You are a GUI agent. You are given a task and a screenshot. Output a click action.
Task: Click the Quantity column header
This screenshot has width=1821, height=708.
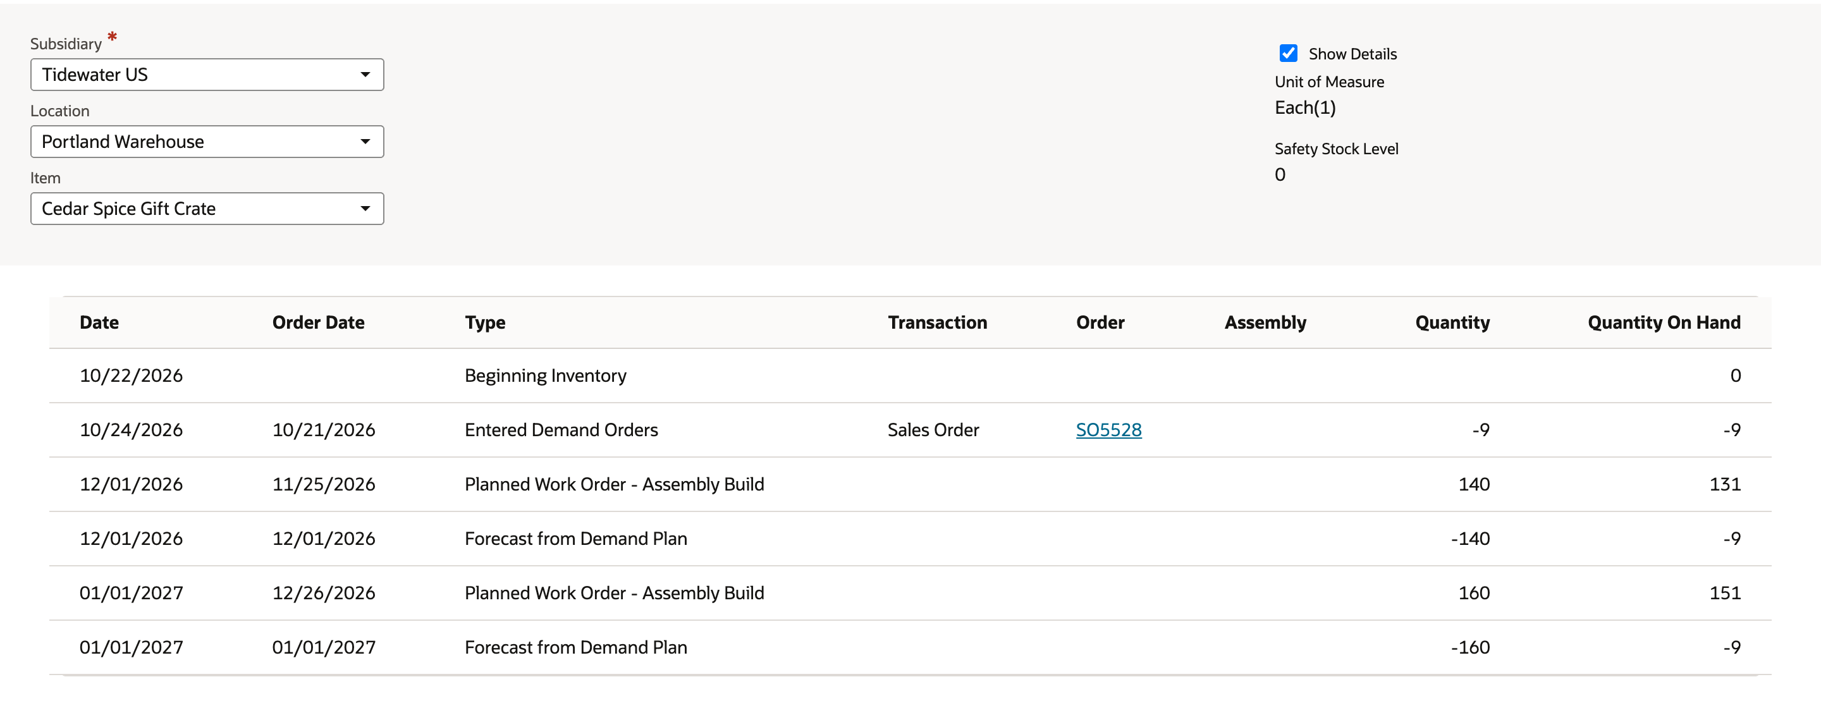(1452, 323)
